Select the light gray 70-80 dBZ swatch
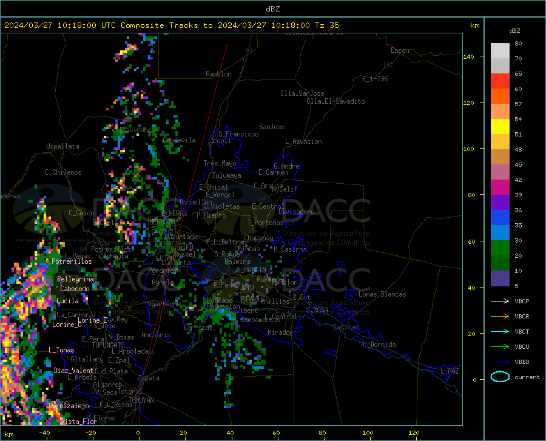 [x=500, y=51]
